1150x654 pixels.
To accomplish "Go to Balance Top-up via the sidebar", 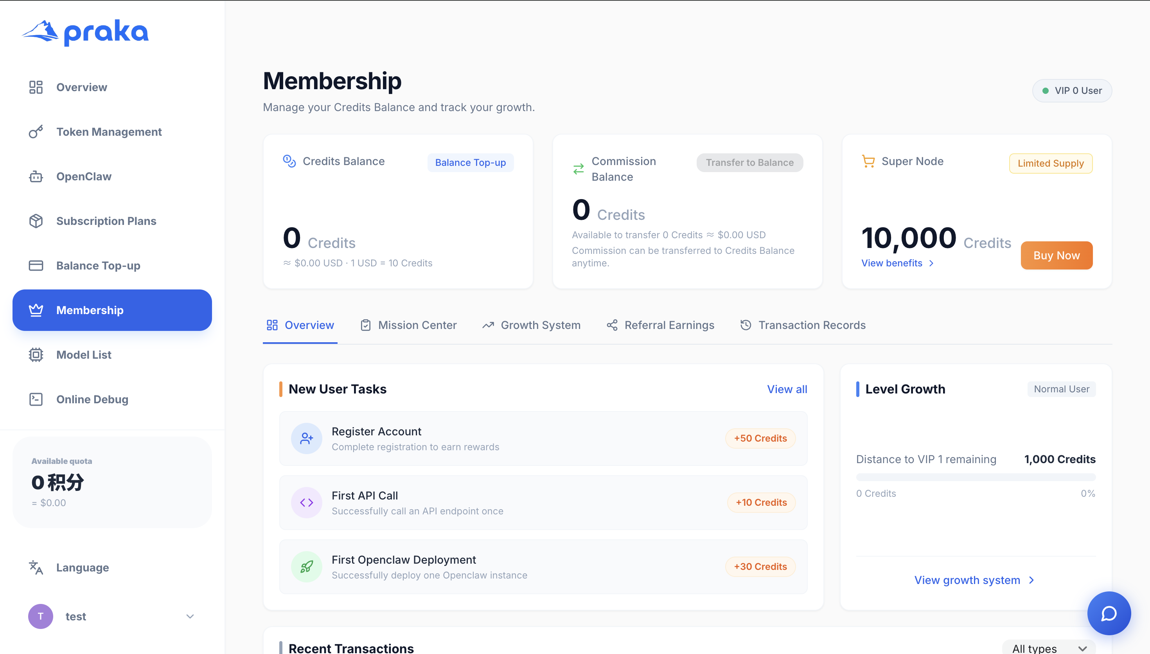I will point(98,265).
